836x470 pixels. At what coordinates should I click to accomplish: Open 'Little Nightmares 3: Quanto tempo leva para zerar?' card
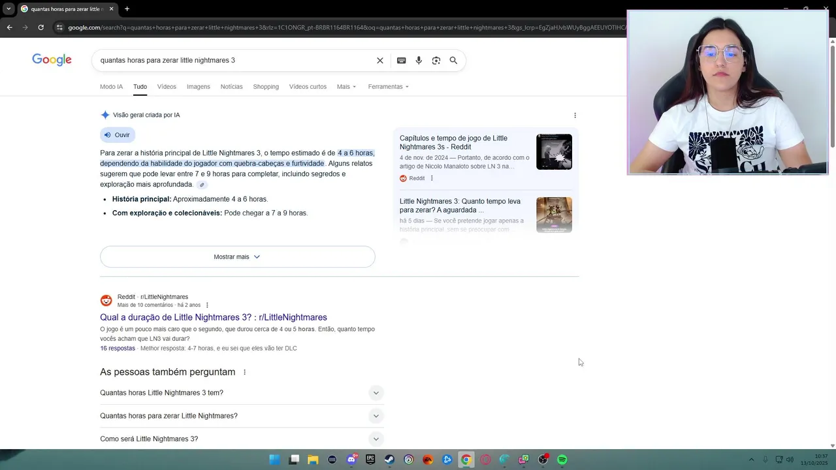[x=460, y=206]
